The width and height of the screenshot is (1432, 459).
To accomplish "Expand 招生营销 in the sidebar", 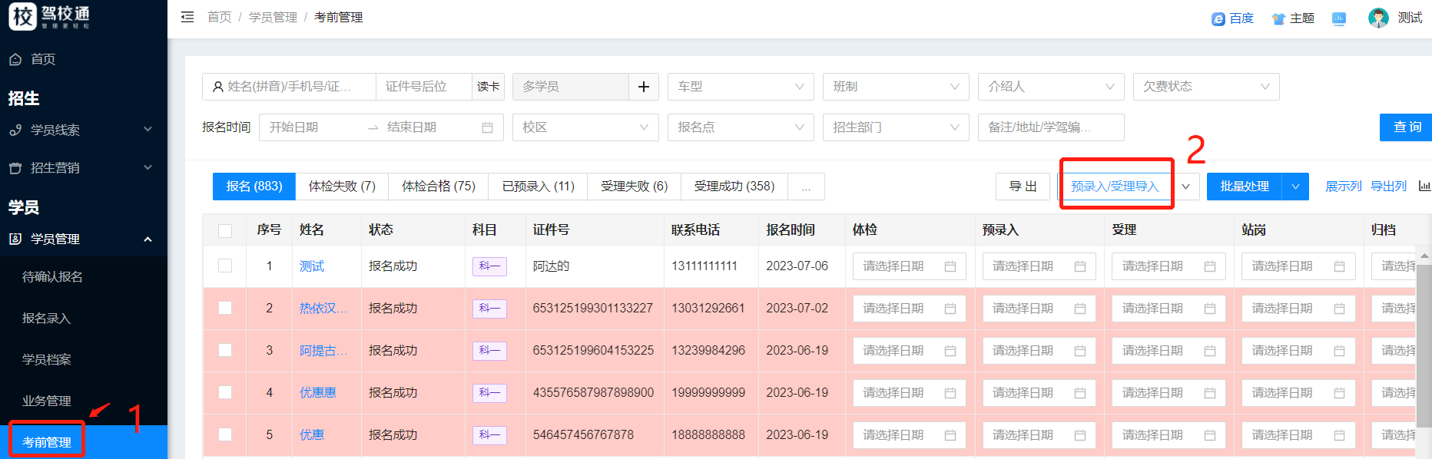I will (x=84, y=167).
